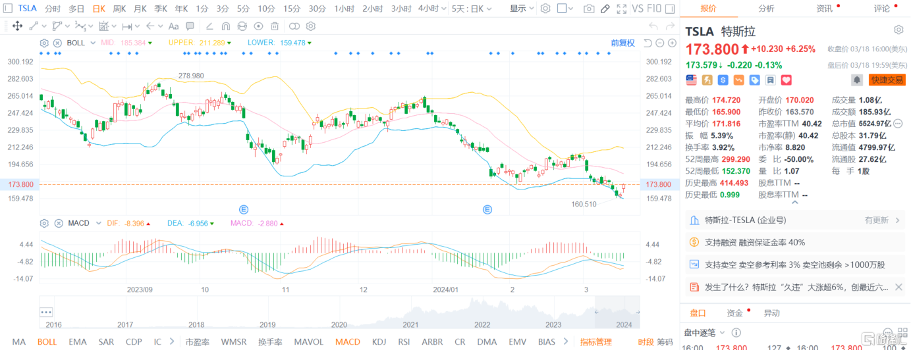The width and height of the screenshot is (911, 350).
Task: Open TSLA quote panel settings gear
Action: coord(898,30)
